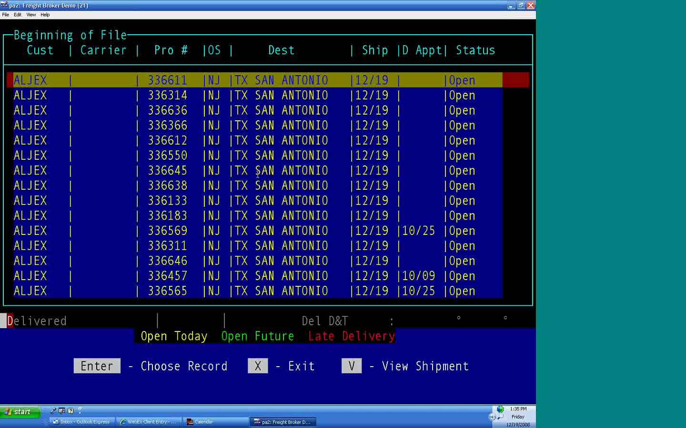Viewport: 686px width, 428px height.
Task: Click the Pro # column header
Action: point(171,50)
